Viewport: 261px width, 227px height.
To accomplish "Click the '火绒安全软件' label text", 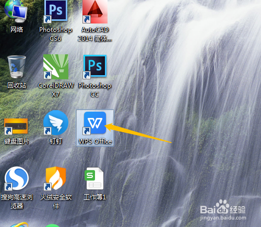I will point(56,201).
